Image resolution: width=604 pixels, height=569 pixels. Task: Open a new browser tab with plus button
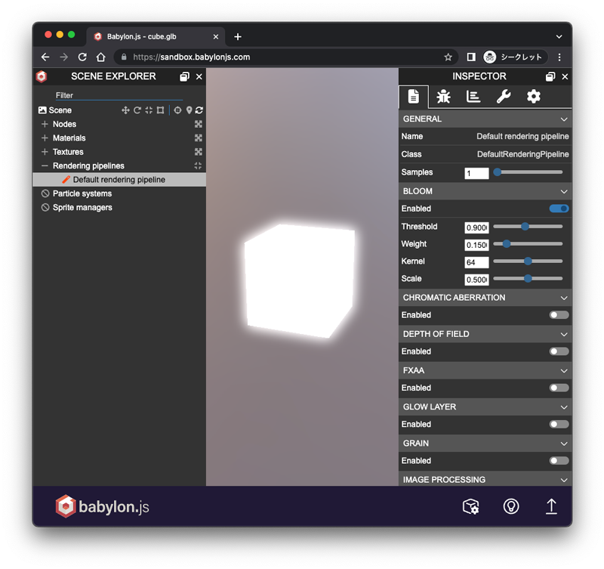[x=238, y=36]
